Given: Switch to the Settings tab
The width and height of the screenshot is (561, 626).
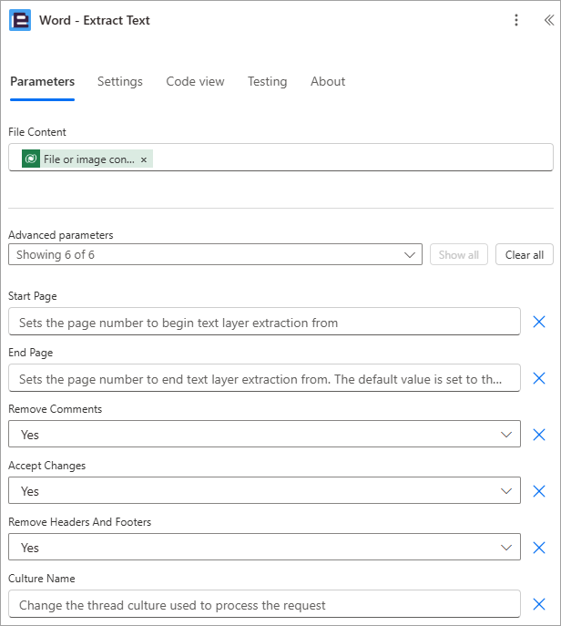Looking at the screenshot, I should tap(120, 81).
